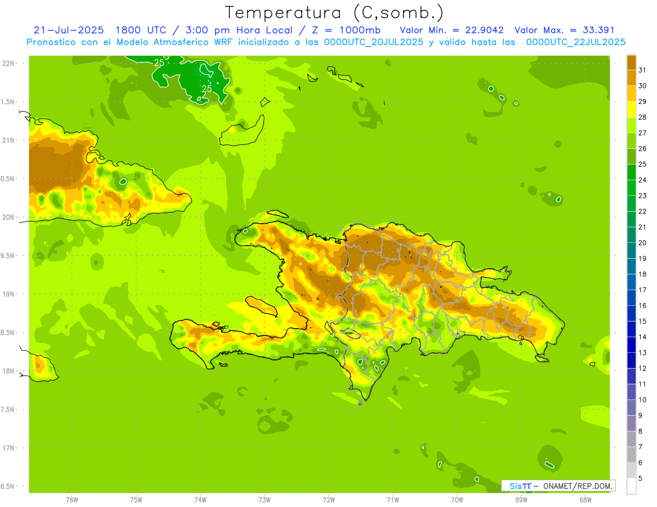Image resolution: width=657 pixels, height=507 pixels.
Task: Click the gray swatch between 6 and 7
Action: point(631,455)
